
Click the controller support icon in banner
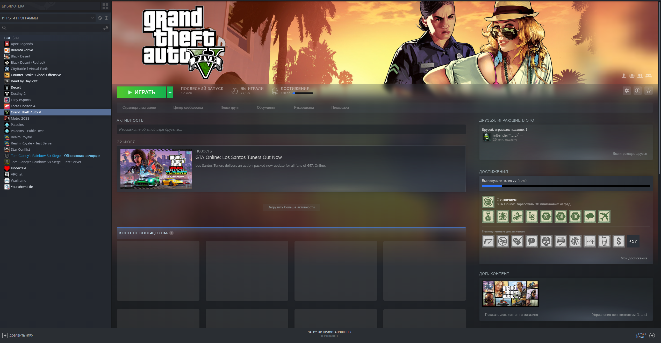(x=649, y=76)
